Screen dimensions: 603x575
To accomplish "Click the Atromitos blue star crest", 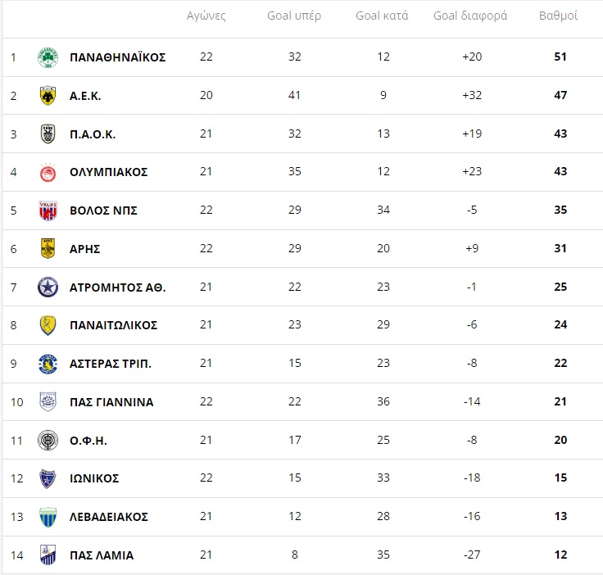I will click(48, 287).
